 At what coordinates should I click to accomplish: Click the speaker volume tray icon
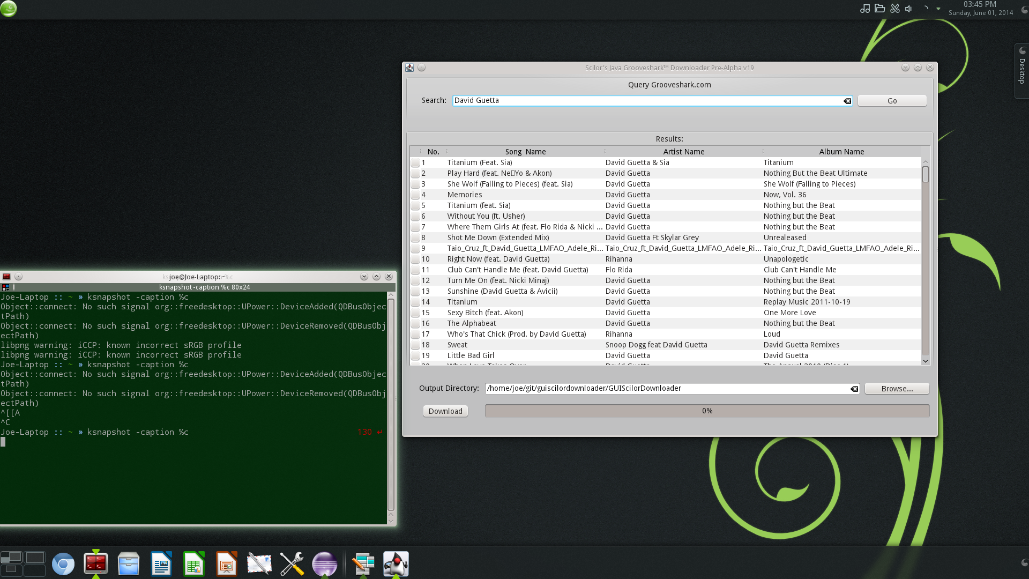tap(908, 9)
